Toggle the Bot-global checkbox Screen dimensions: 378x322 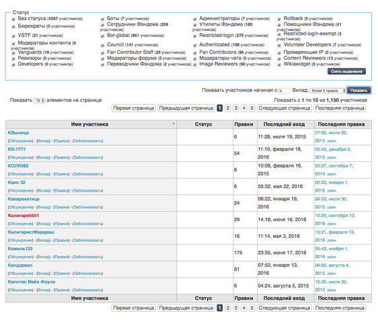pos(102,36)
